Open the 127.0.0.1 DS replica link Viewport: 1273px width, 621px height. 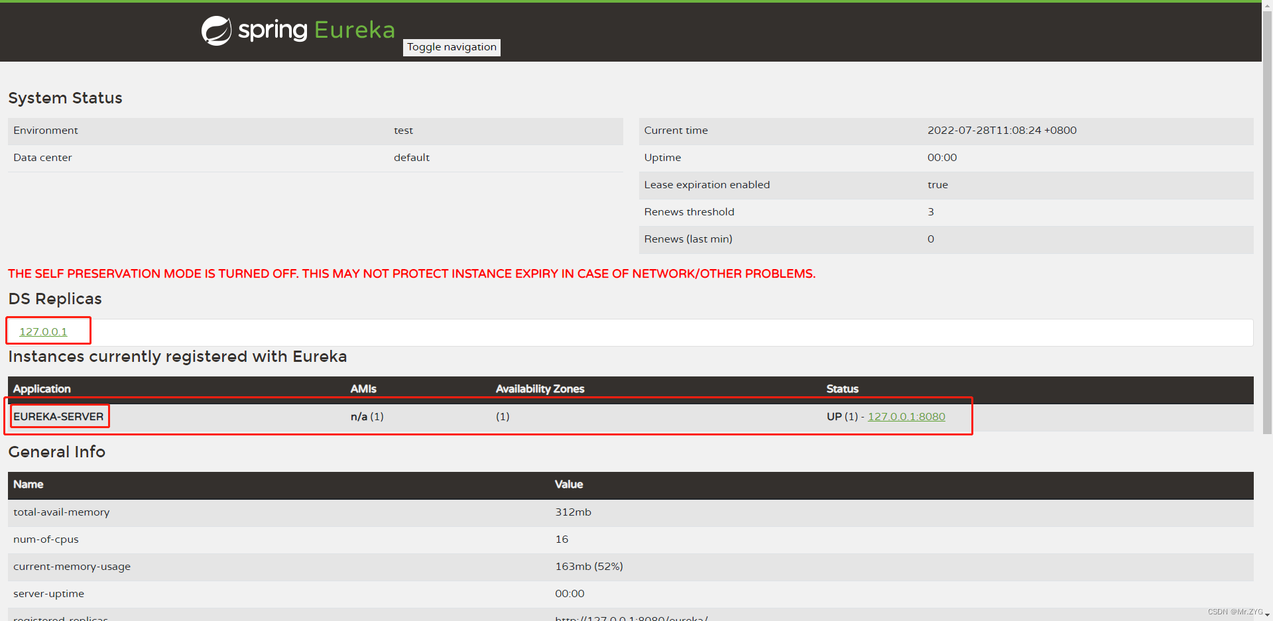click(43, 331)
